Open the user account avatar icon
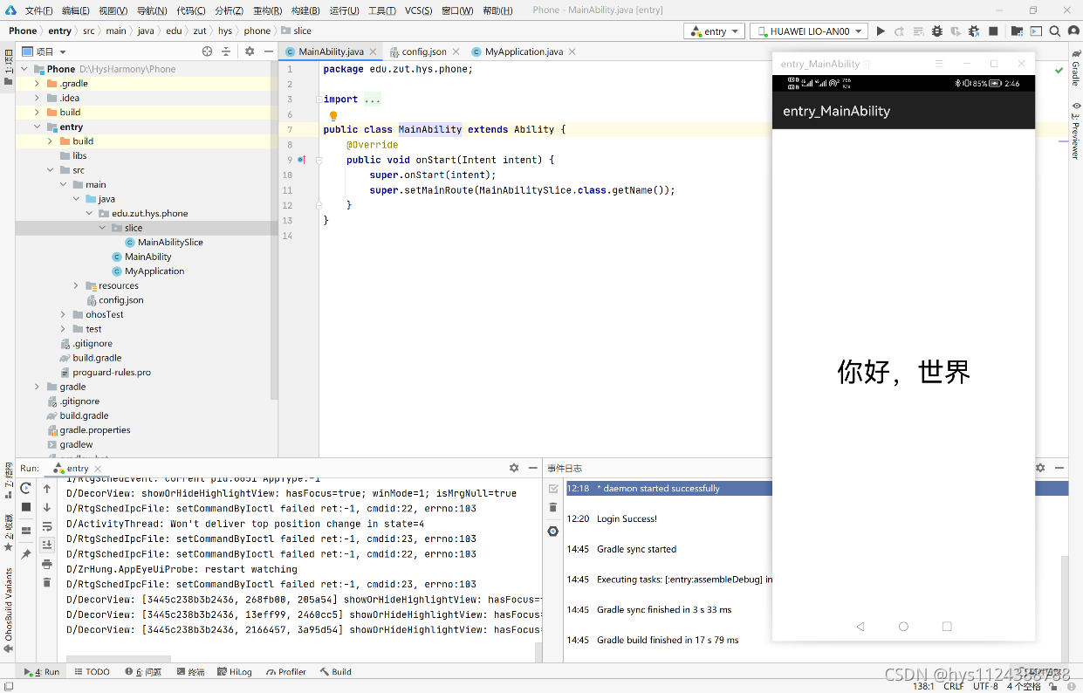Screen dimensions: 1083x693 pyautogui.click(x=1073, y=31)
